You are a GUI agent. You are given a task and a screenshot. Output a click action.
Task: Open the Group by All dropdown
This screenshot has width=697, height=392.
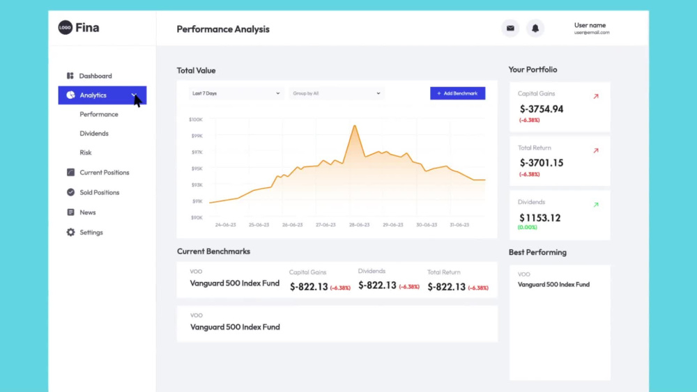[x=337, y=93]
